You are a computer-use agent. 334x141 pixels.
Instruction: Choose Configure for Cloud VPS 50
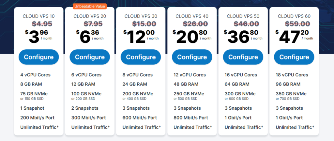click(x=243, y=57)
